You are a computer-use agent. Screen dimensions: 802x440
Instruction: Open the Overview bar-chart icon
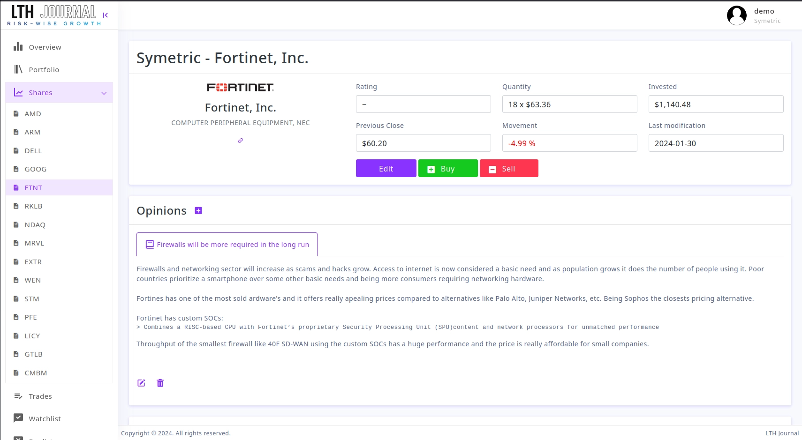(18, 46)
